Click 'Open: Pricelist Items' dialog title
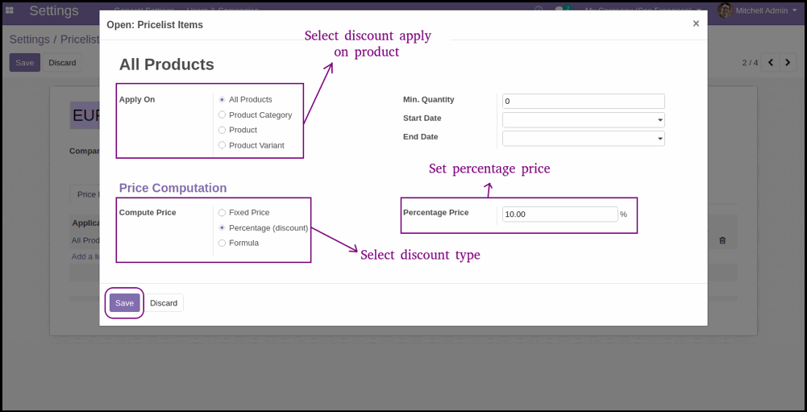 (155, 25)
